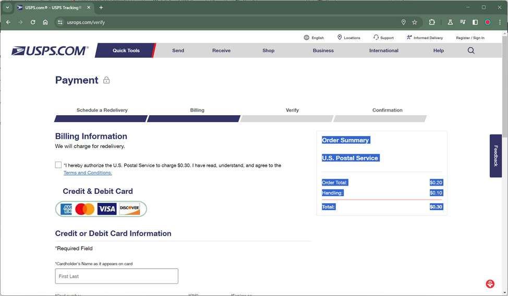This screenshot has width=508, height=296.
Task: Open the Feedback side tab
Action: (x=495, y=156)
